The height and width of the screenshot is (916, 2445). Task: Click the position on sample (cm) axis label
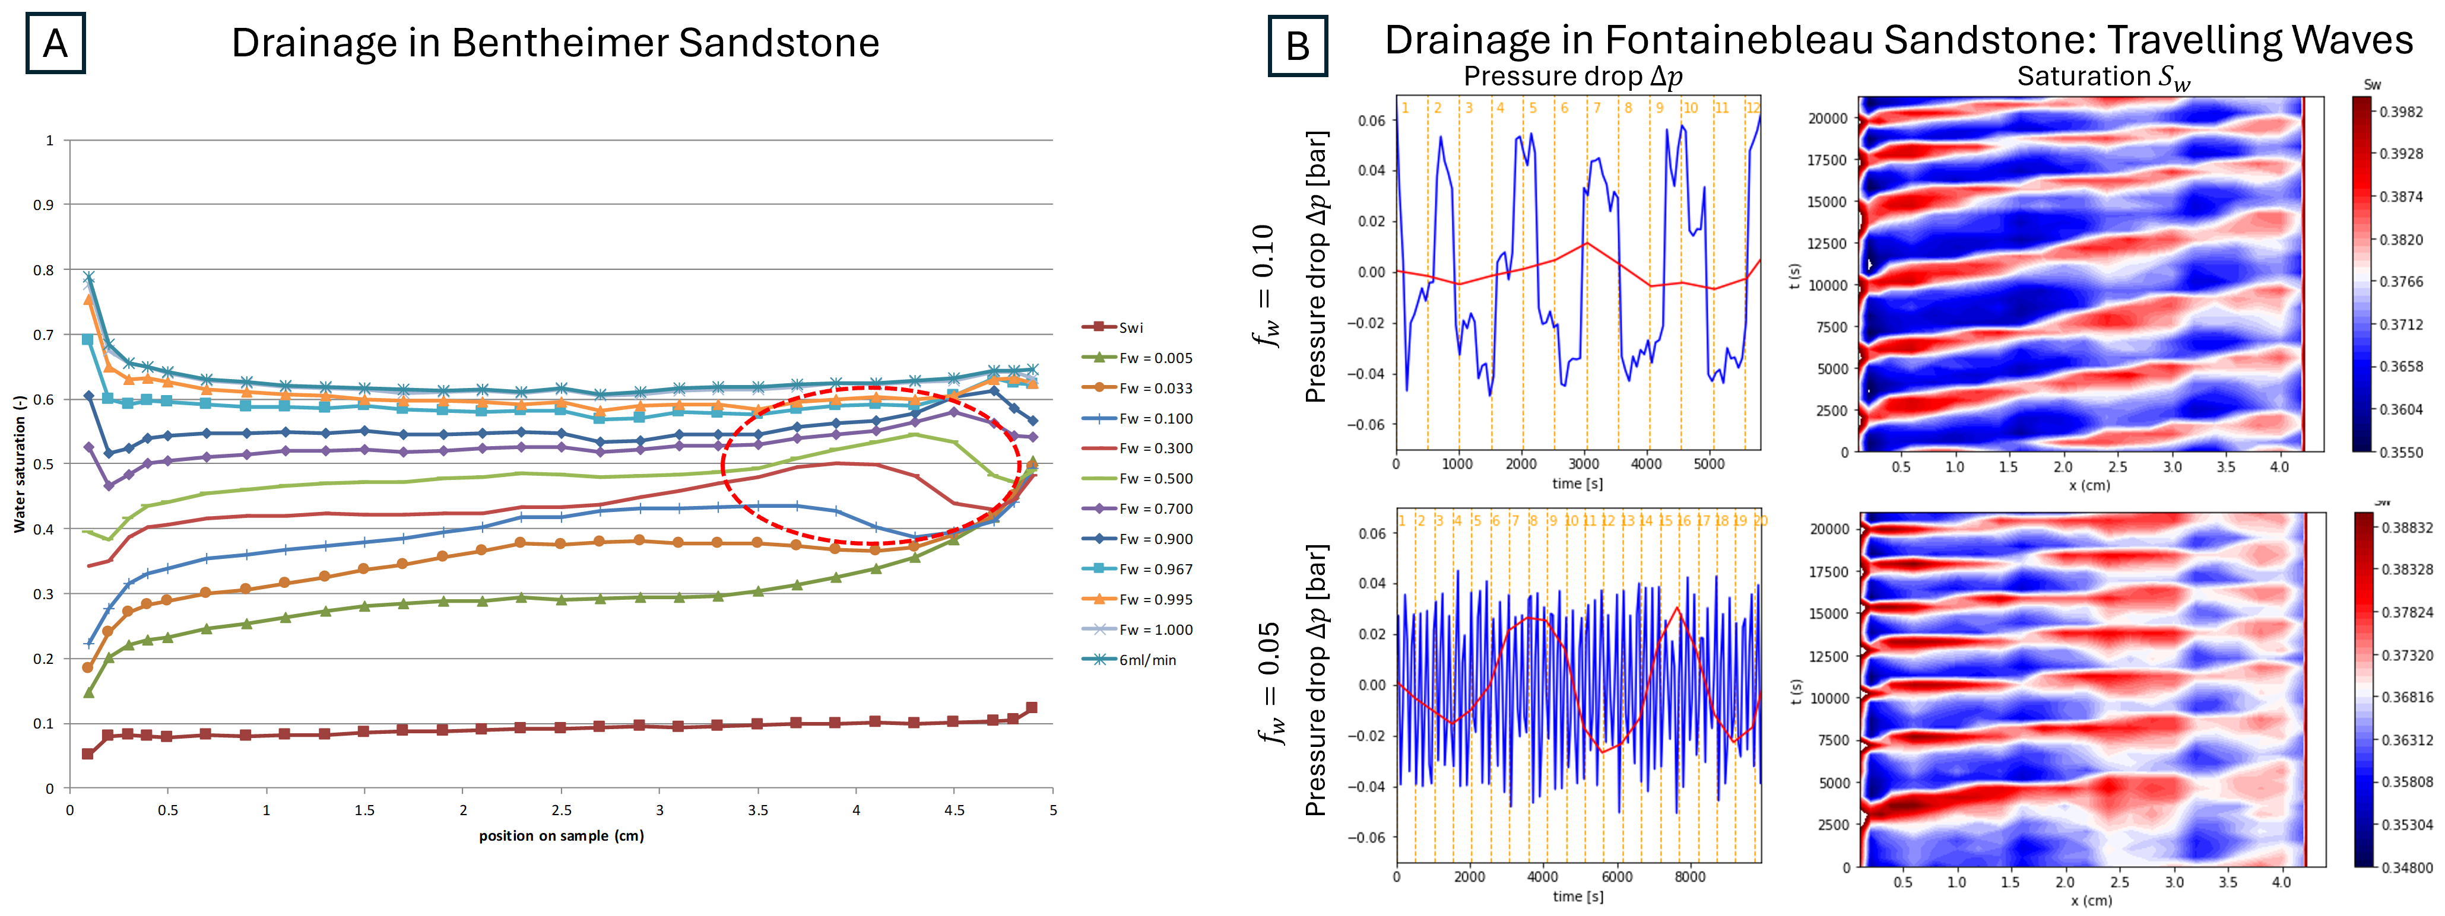[x=561, y=835]
